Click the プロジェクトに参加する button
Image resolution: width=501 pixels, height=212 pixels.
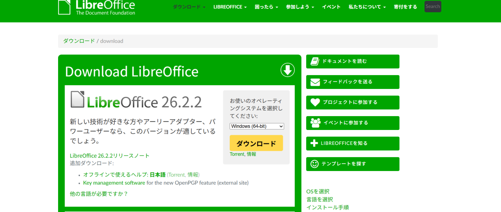point(353,103)
